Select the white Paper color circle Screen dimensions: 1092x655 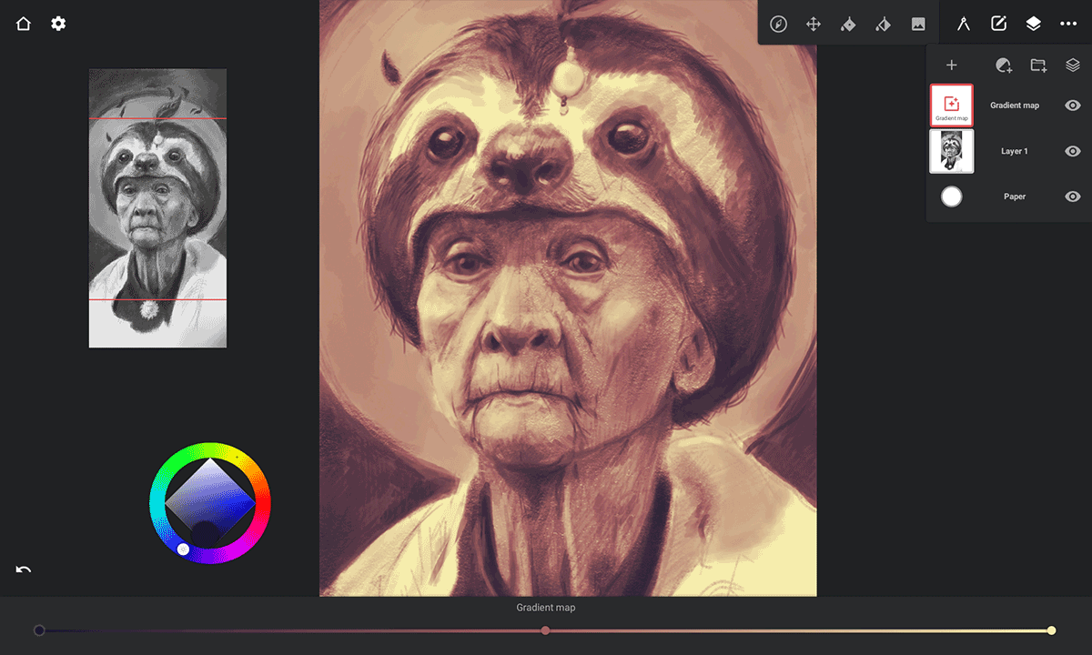click(x=951, y=196)
